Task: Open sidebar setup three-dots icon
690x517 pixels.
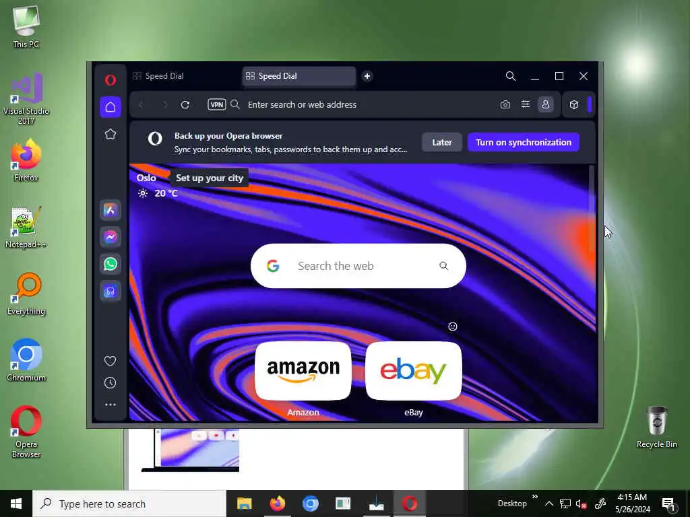Action: click(111, 404)
